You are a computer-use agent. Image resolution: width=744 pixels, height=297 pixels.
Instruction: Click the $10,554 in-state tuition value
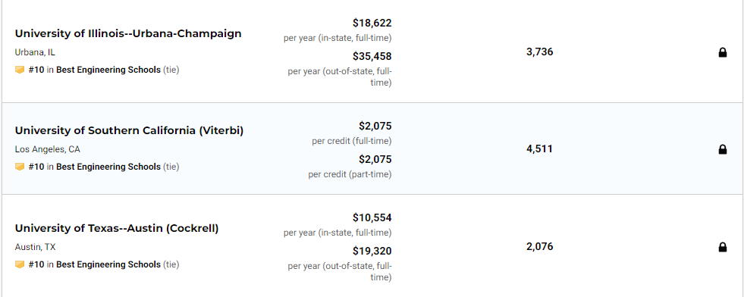(372, 218)
